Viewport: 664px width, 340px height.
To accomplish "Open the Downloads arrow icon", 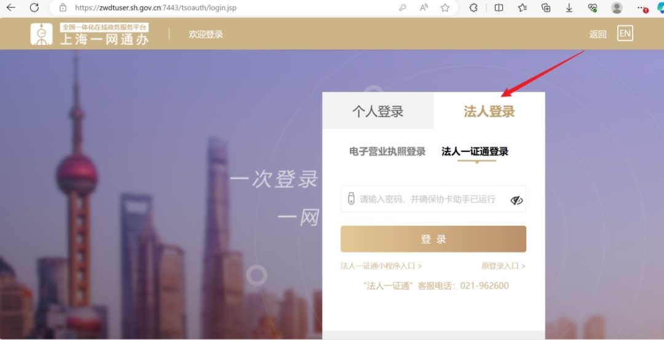I will coord(569,8).
